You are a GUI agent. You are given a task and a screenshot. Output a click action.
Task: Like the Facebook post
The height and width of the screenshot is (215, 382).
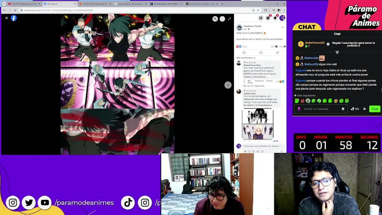coord(244,53)
